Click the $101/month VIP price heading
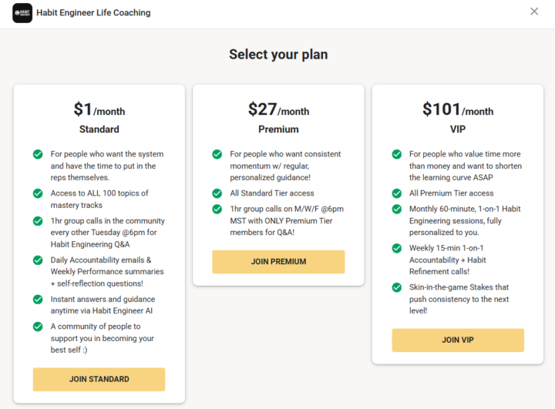 coord(458,110)
